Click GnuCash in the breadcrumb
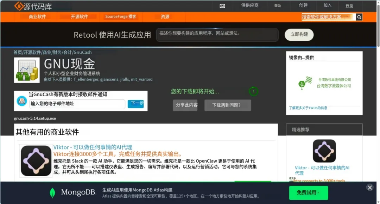Screen dimensions: 380x204 83,52
